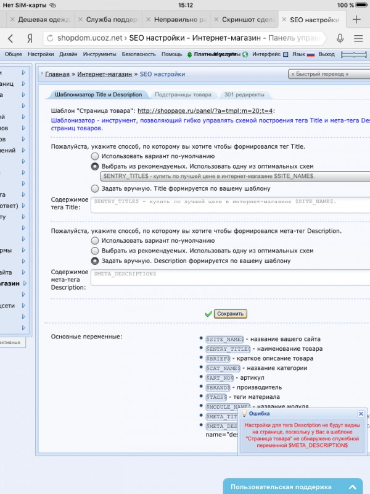Follow the 'Интернет-магазин' breadcrumb link

click(x=104, y=74)
